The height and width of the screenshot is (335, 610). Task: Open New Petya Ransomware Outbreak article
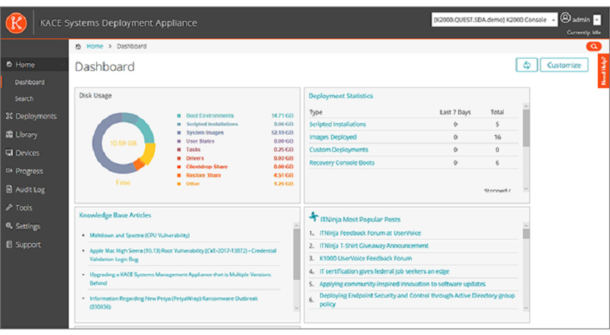[x=174, y=303]
